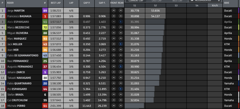Select rider Johann ZARCO
This screenshot has height=109, width=240.
point(16,72)
